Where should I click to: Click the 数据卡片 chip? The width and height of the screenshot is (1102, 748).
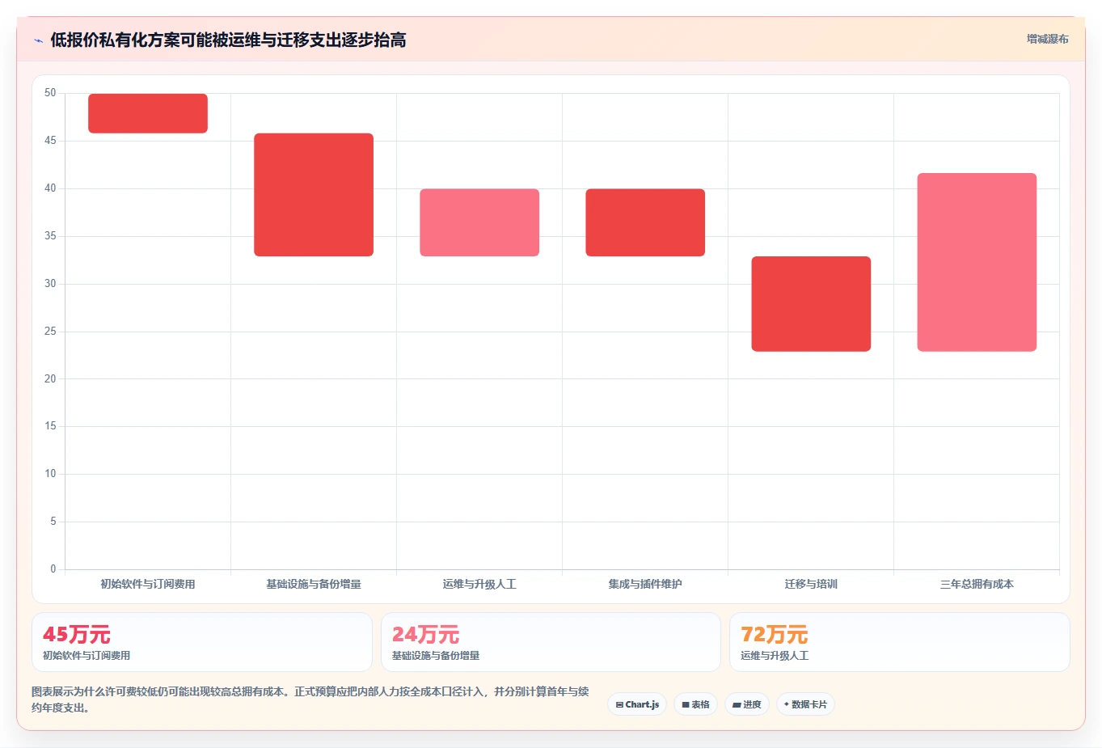click(805, 704)
